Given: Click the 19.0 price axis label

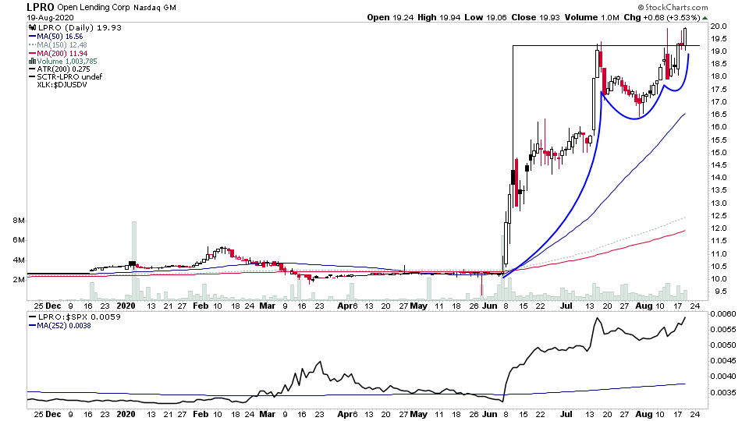Looking at the screenshot, I should [719, 51].
